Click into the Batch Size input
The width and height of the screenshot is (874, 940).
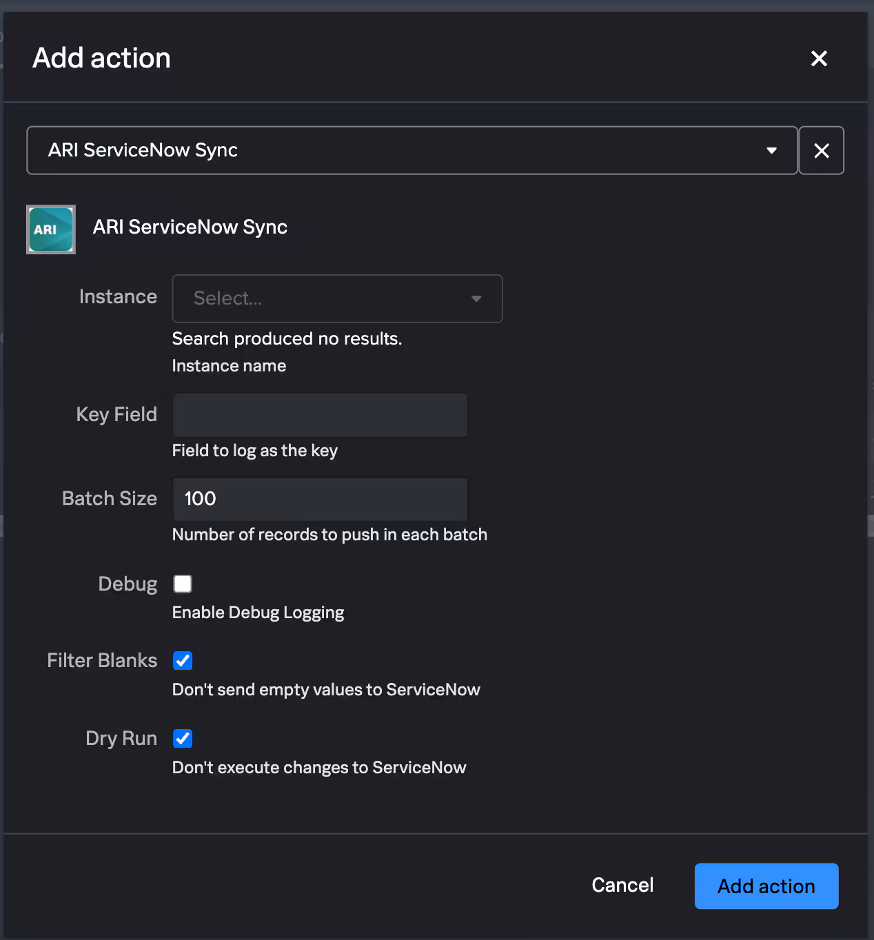pos(320,499)
